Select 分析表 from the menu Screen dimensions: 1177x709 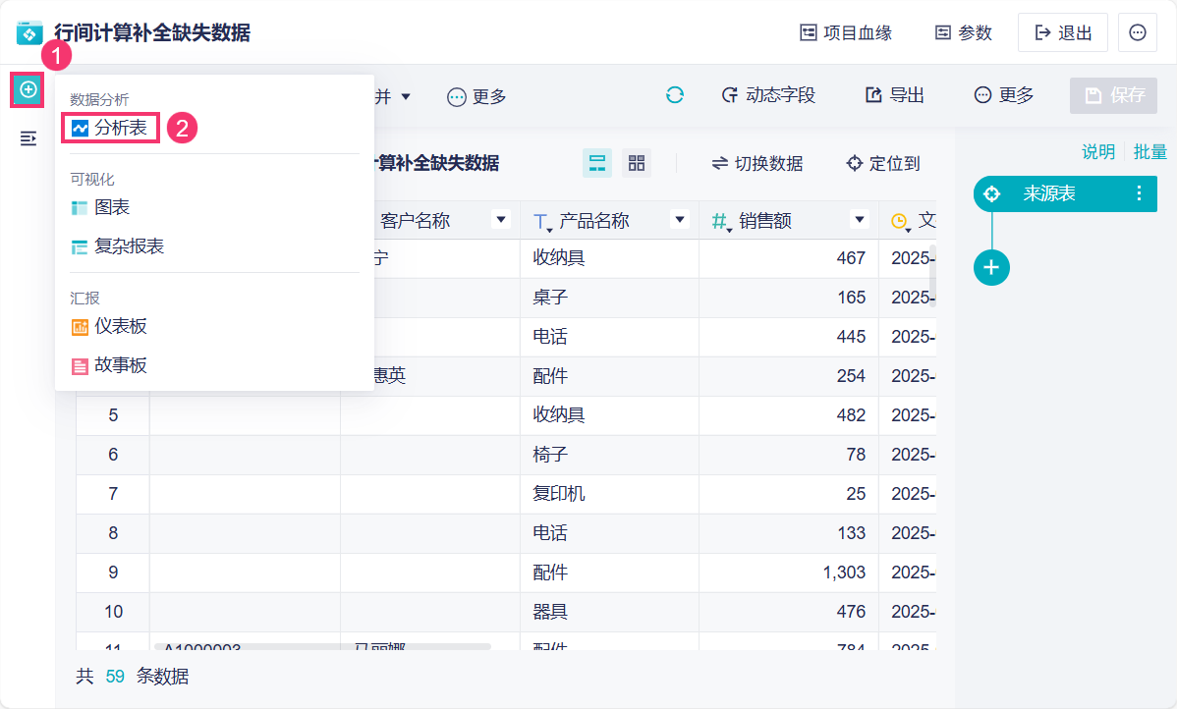[x=111, y=128]
